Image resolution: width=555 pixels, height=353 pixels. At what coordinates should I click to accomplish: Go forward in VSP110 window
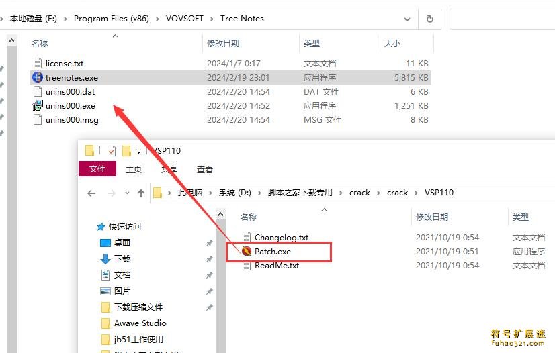pyautogui.click(x=111, y=193)
